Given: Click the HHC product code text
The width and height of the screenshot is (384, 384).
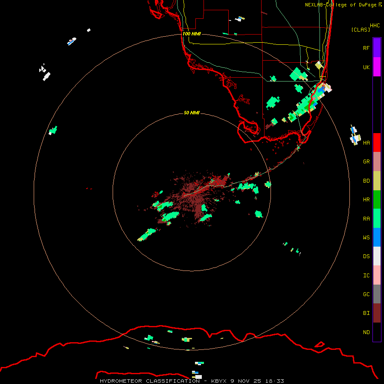Looking at the screenshot, I should [x=375, y=26].
